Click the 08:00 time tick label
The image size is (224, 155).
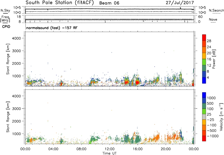(81, 149)
